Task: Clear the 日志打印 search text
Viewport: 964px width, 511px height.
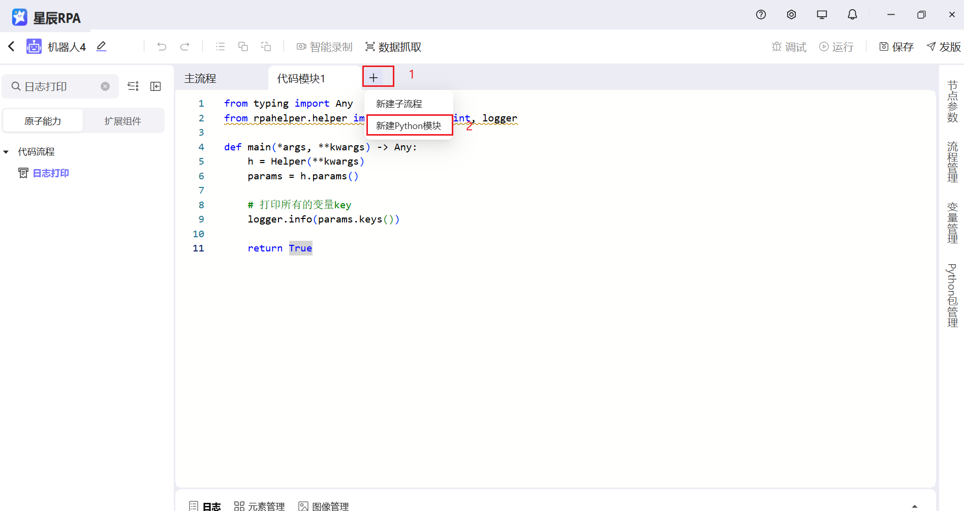Action: coord(105,86)
